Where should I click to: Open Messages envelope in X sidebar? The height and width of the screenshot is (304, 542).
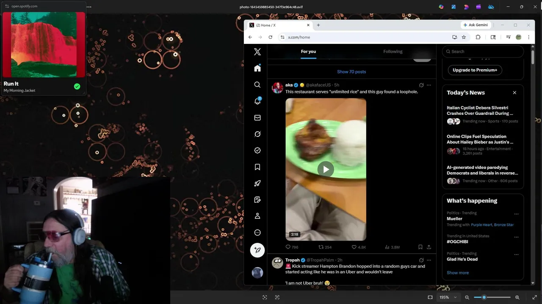tap(257, 118)
